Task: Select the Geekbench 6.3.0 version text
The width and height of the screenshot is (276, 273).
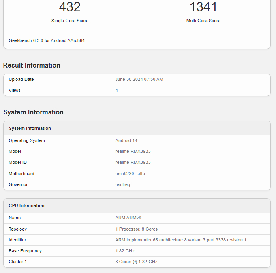Action: (x=47, y=40)
